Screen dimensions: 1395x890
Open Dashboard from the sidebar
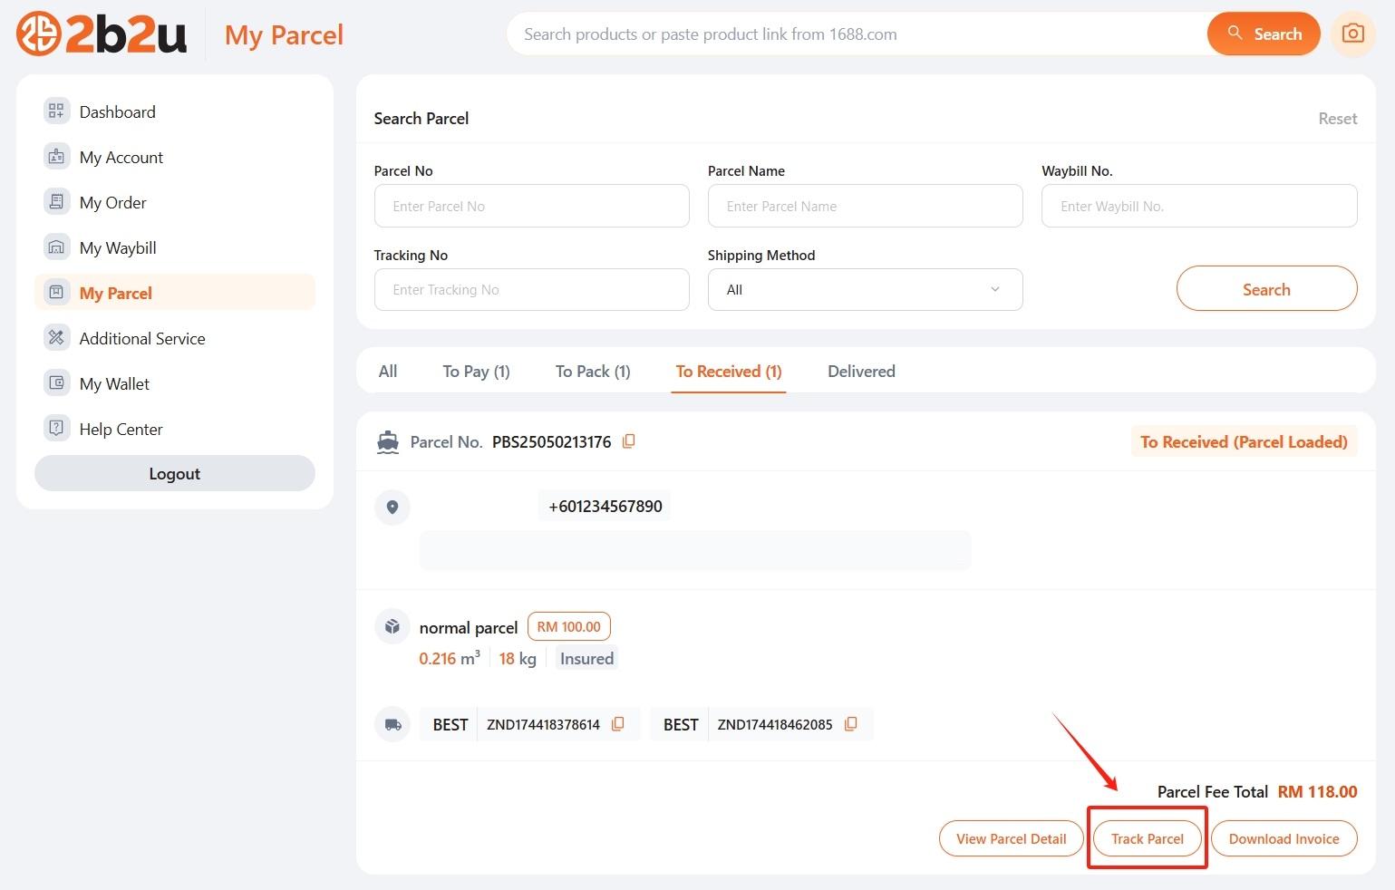(x=117, y=111)
